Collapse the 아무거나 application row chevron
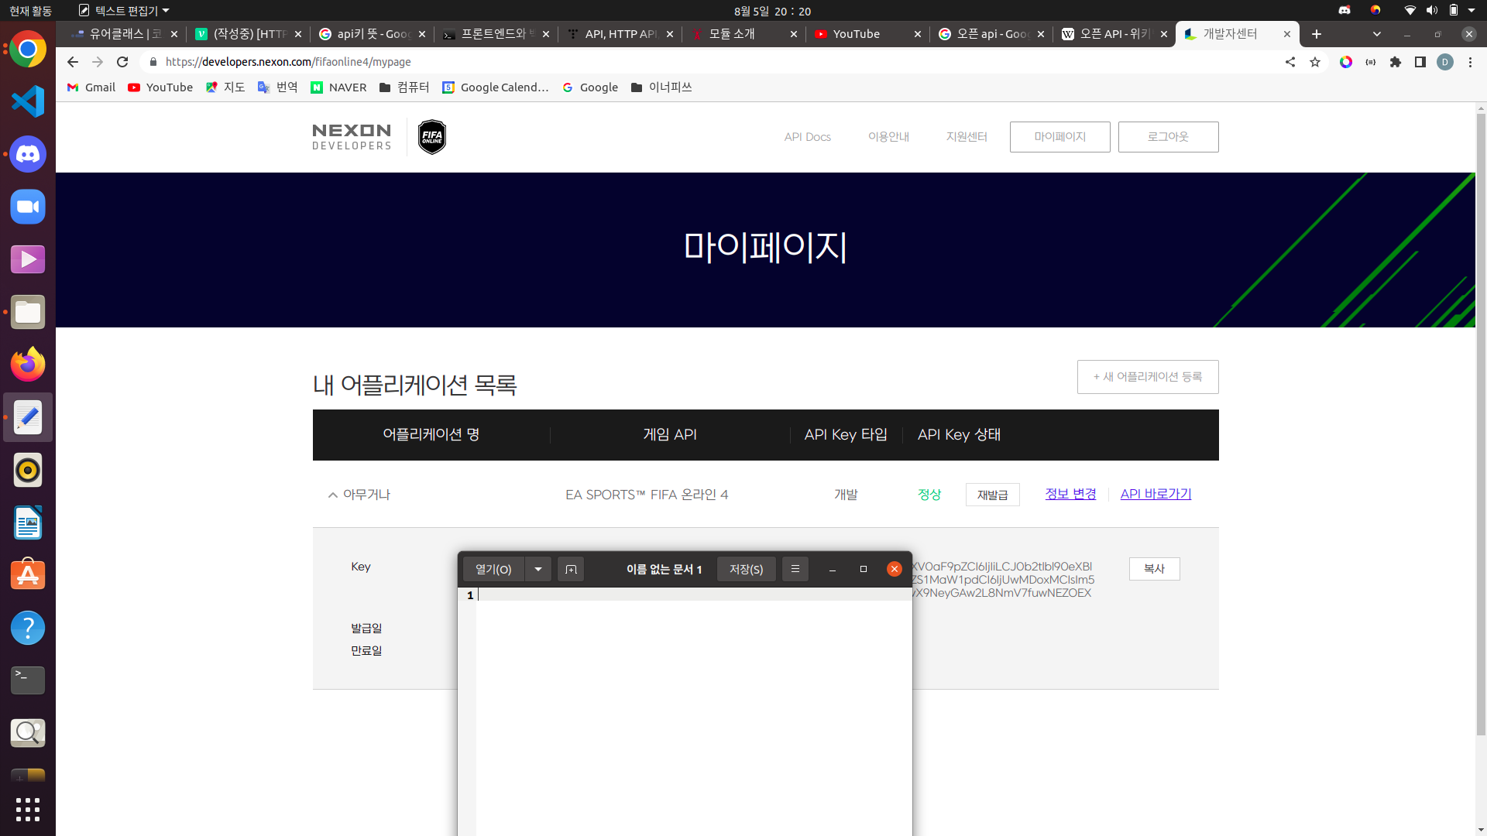The width and height of the screenshot is (1487, 836). 333,495
